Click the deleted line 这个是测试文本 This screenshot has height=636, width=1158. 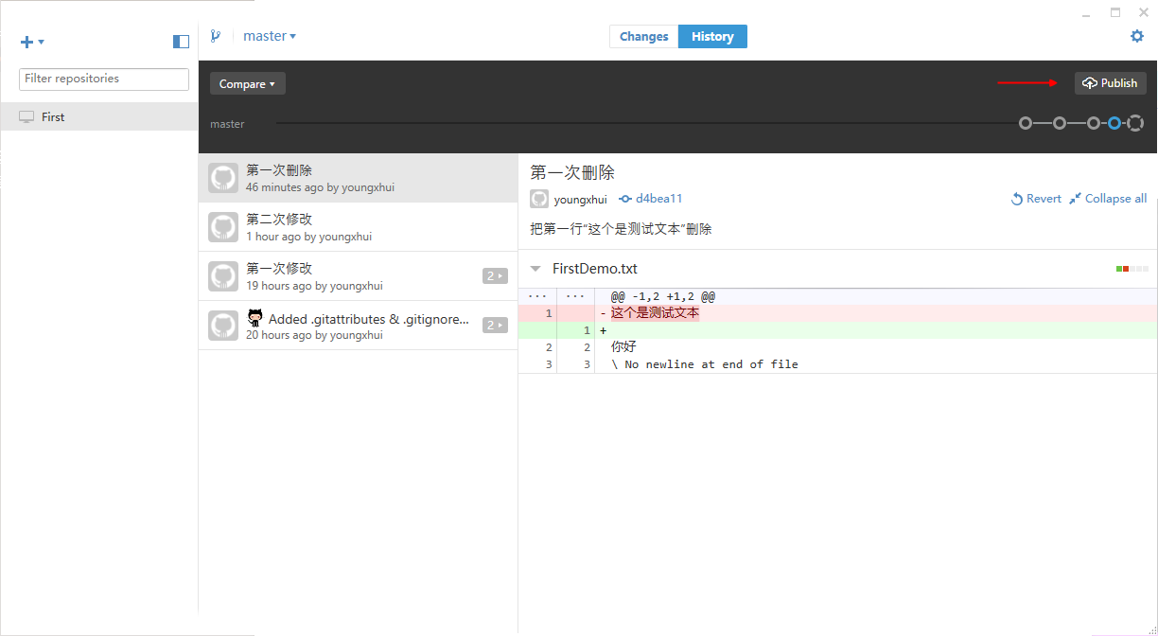click(x=655, y=312)
